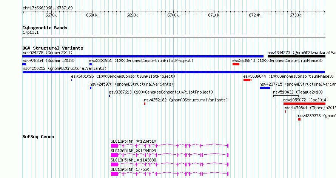This screenshot has height=178, width=336.
Task: Click the nsv1070801 tiny red marker
Action: coord(285,112)
